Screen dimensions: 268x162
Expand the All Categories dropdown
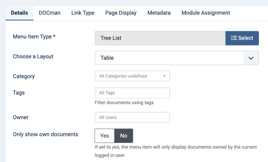132,76
